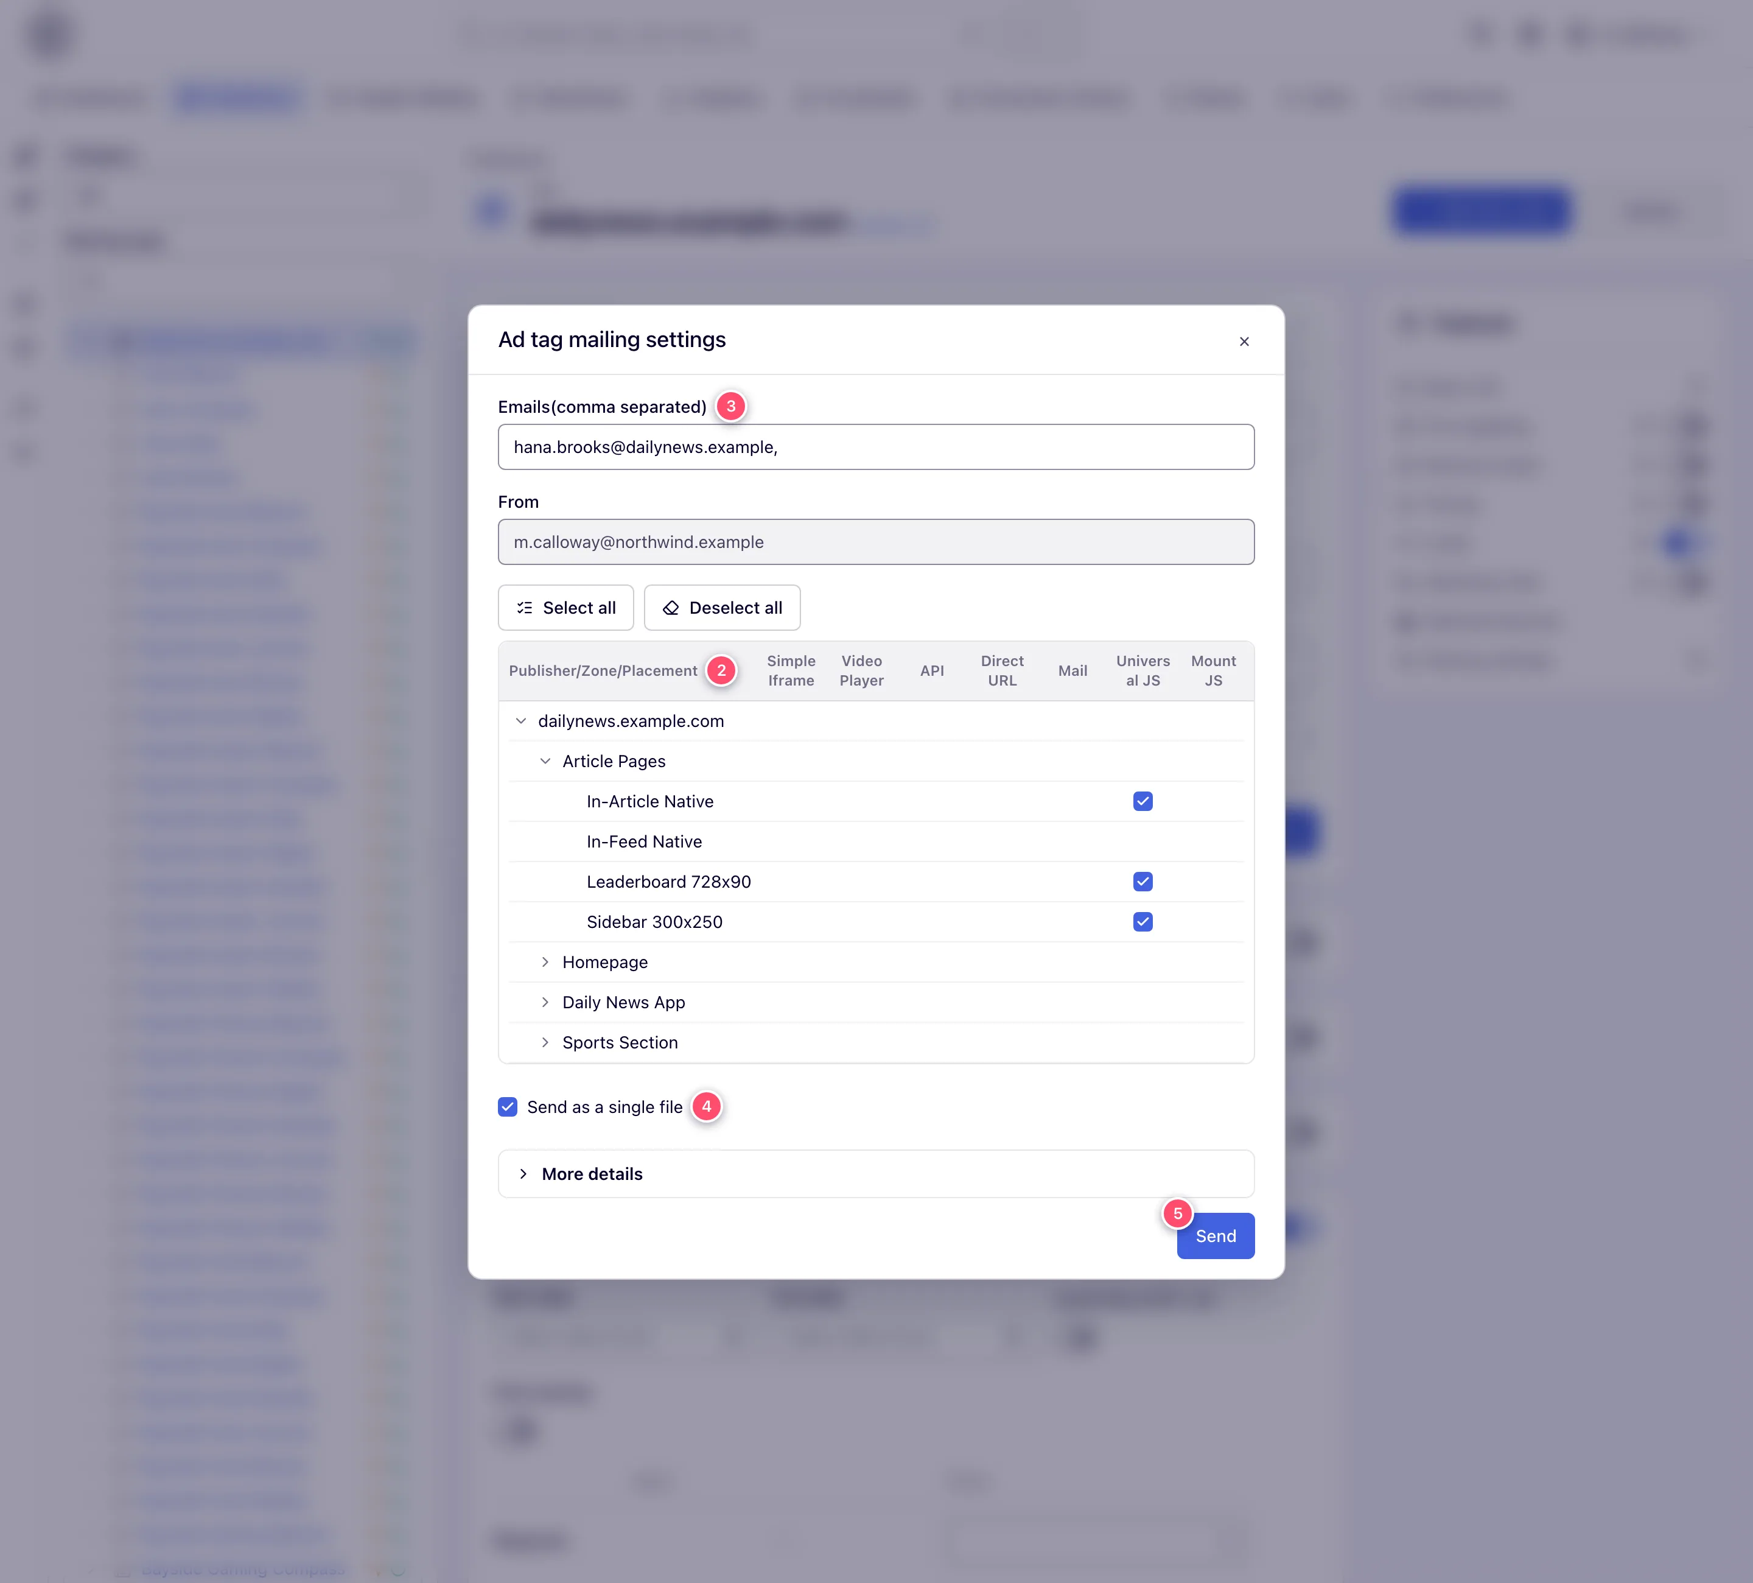1753x1583 pixels.
Task: Click the Leaderboard 728x90 placement name
Action: coord(668,882)
